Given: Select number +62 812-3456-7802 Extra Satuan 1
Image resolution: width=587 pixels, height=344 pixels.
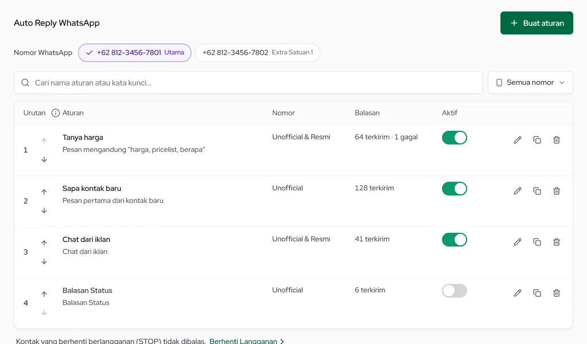Looking at the screenshot, I should [257, 53].
